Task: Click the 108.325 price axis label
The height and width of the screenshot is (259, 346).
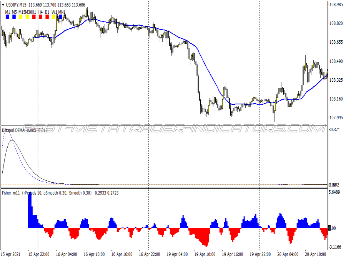Action: (x=336, y=80)
